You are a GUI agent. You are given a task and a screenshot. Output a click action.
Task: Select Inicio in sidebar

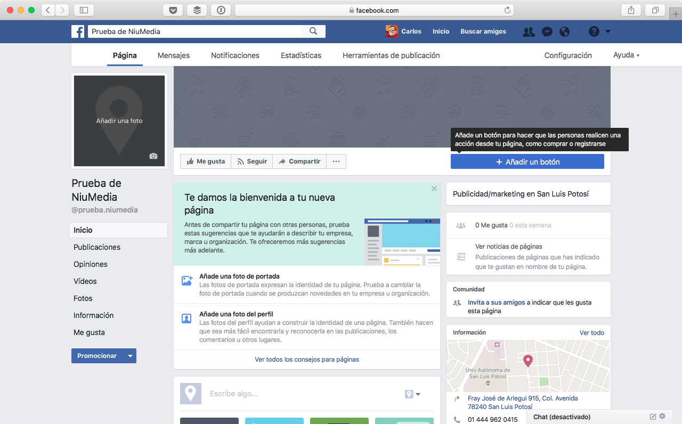tap(118, 230)
